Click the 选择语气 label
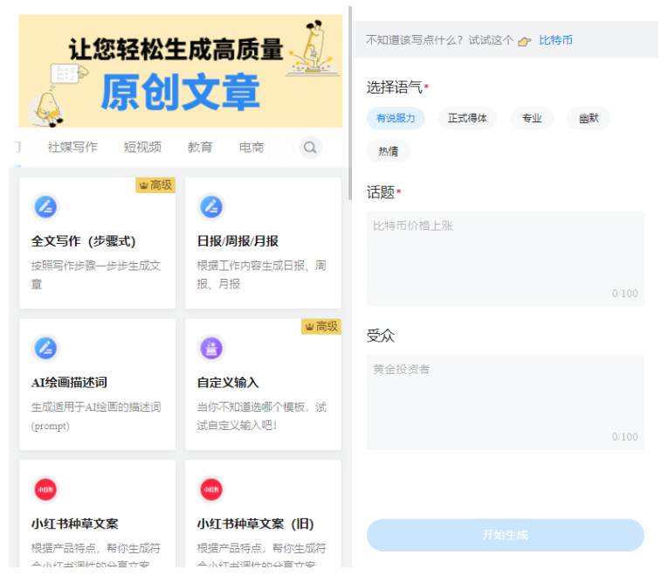 click(394, 87)
